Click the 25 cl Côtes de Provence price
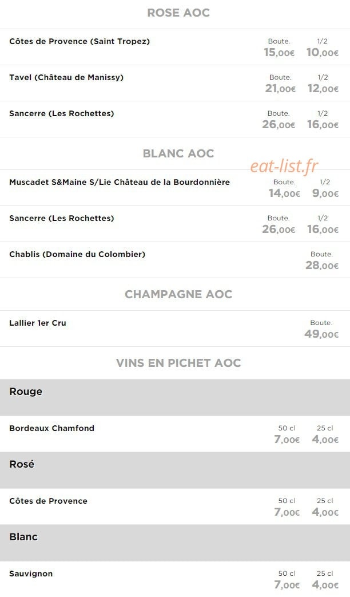Screen dimensions: 350x597 pos(325,512)
